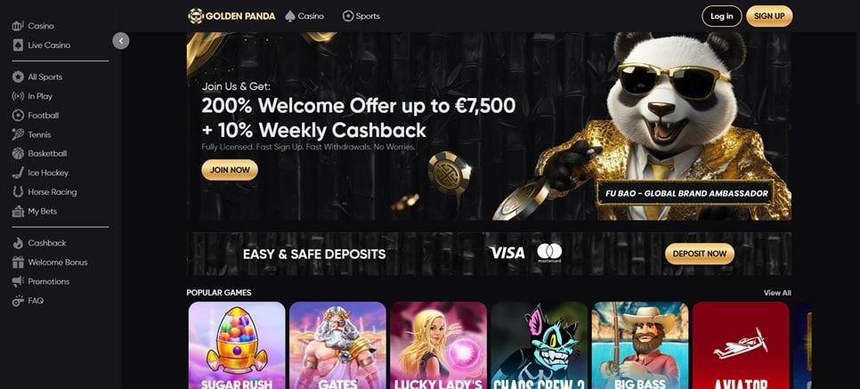Open View All popular games
Viewport: 860px width, 389px height.
click(x=777, y=293)
